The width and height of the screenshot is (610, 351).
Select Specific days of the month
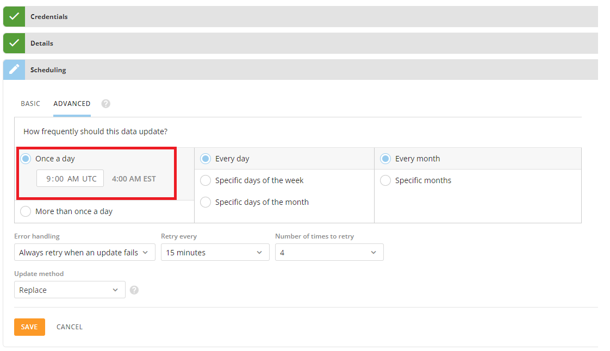pos(206,202)
